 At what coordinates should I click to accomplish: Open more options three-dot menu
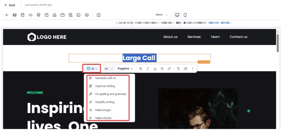click(x=193, y=68)
